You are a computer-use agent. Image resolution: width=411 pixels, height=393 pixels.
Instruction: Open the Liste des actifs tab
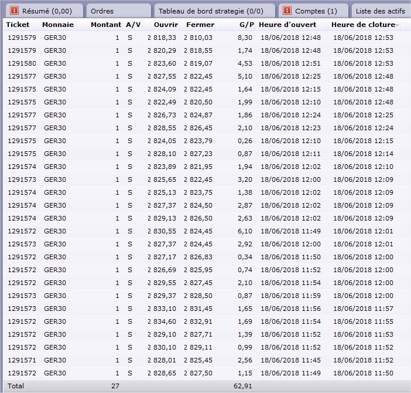[381, 11]
